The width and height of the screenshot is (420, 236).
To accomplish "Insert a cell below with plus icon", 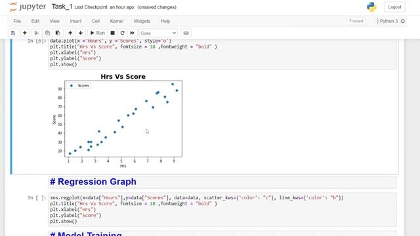I will 25,33.
